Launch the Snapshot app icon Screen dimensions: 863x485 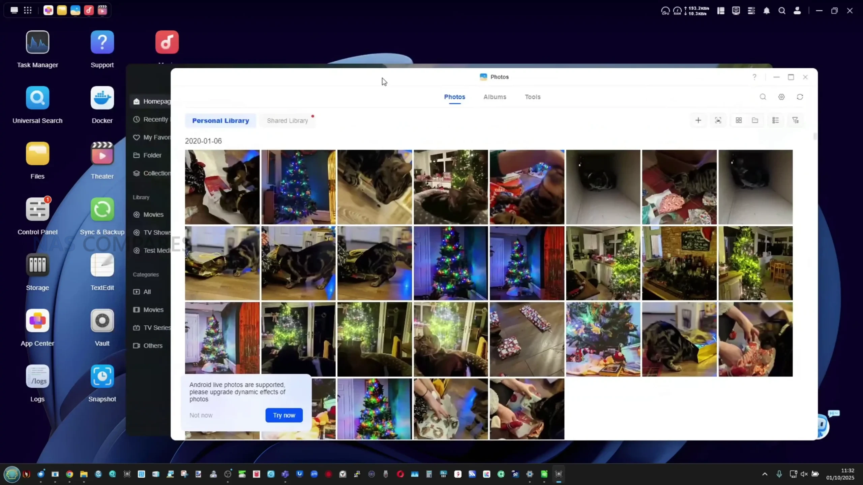(102, 376)
